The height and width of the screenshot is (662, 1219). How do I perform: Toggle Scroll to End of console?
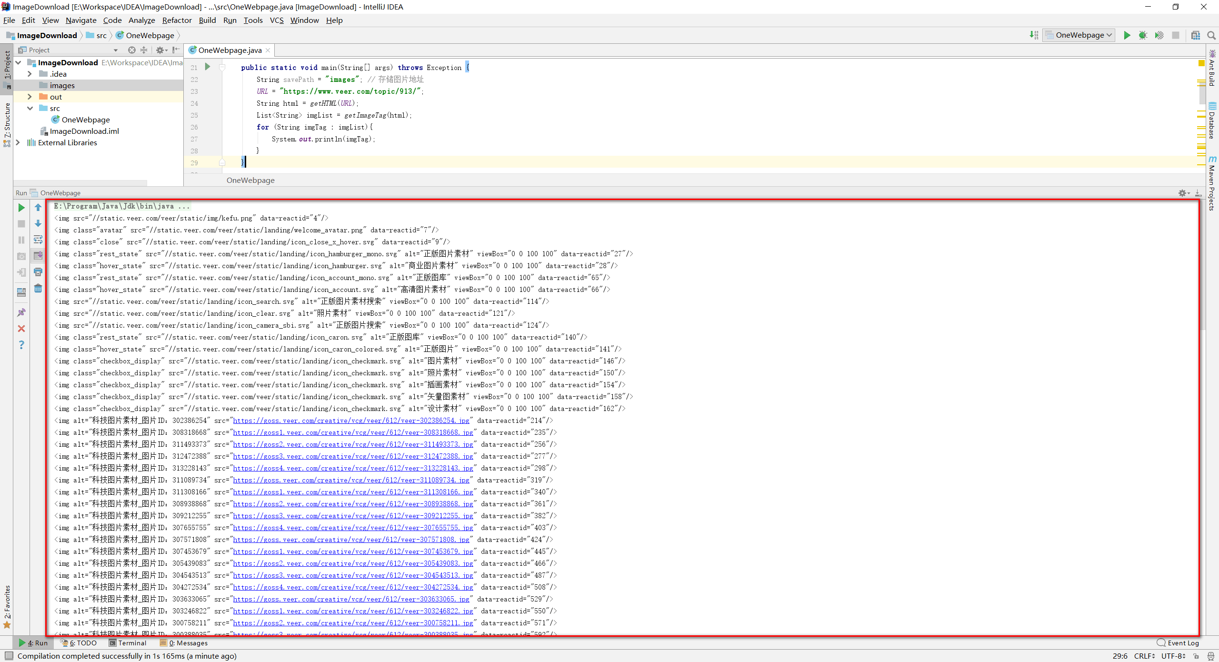coord(38,256)
